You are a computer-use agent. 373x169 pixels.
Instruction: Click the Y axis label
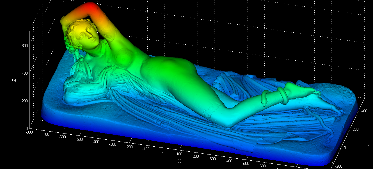point(369,146)
